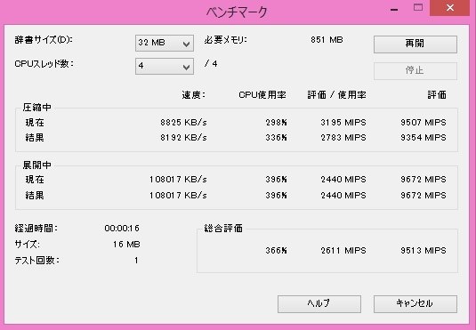Image resolution: width=476 pixels, height=330 pixels.
Task: Click the キャンセル button
Action: click(415, 303)
